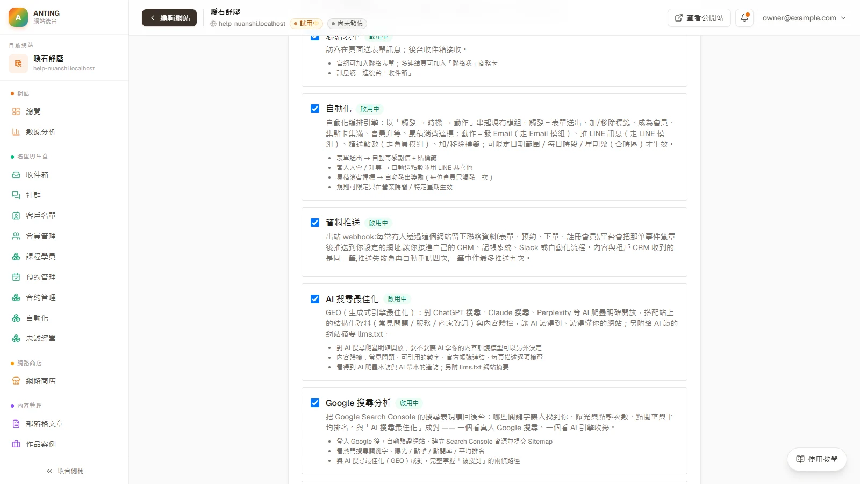The height and width of the screenshot is (484, 860).
Task: Click the 收件箱 inbox tray icon
Action: pos(16,175)
